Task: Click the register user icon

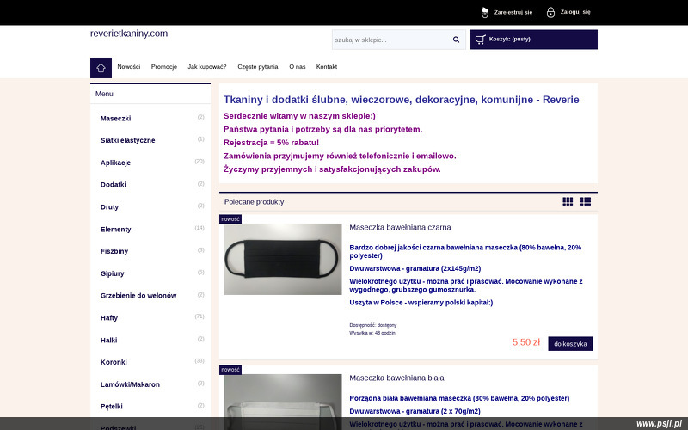Action: point(485,12)
